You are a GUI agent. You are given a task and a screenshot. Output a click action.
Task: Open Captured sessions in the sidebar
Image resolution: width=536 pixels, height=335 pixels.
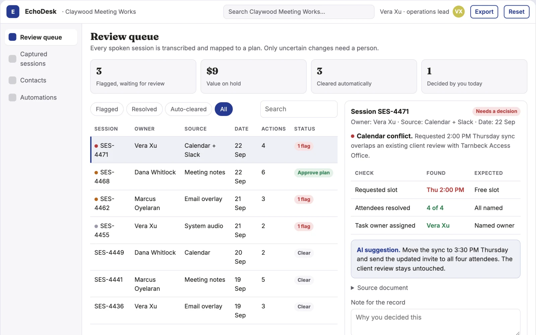click(41, 59)
